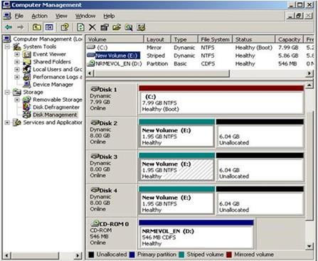Click the (C:) volume icon in list
The height and width of the screenshot is (261, 318).
pos(91,47)
